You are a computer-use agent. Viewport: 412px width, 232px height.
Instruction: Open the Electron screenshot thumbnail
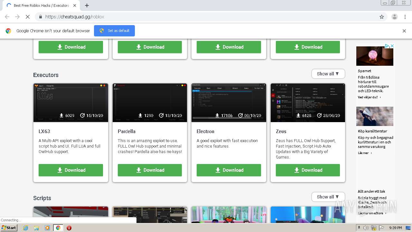(x=229, y=103)
